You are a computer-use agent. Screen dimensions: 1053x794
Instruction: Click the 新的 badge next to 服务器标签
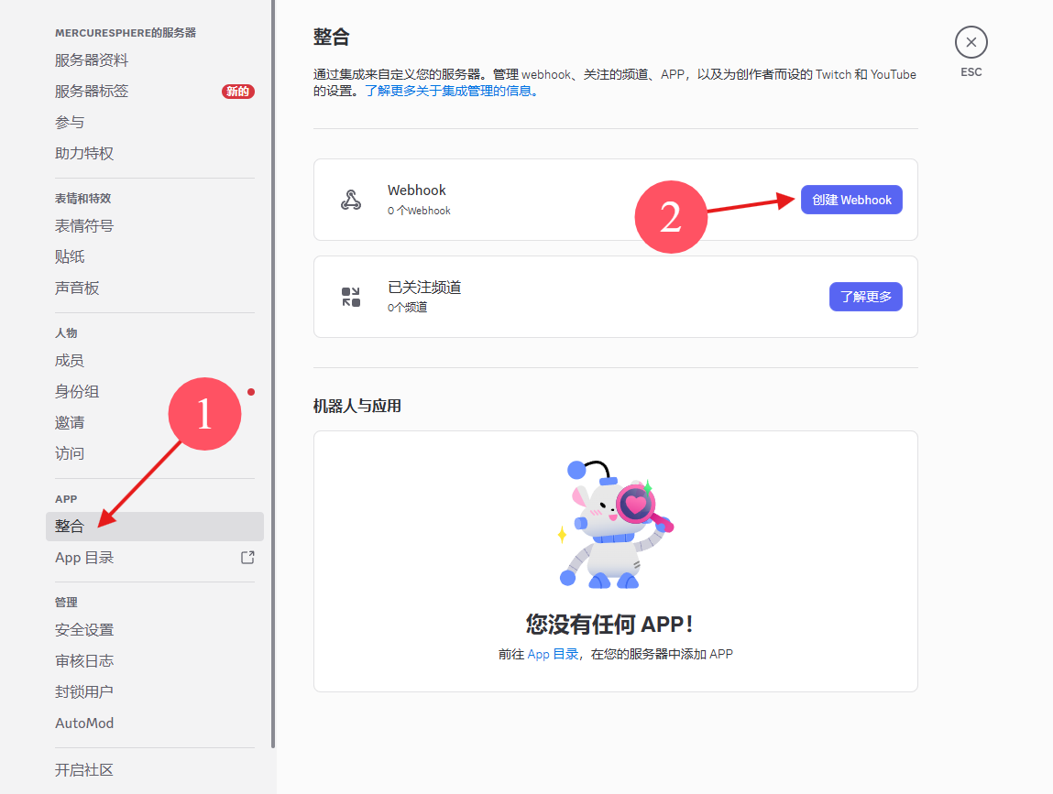point(237,92)
